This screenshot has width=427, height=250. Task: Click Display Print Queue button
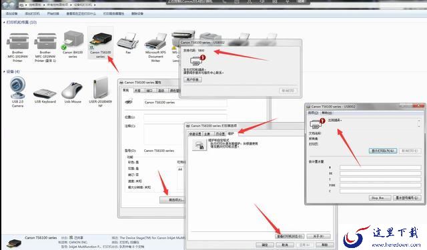click(x=383, y=151)
